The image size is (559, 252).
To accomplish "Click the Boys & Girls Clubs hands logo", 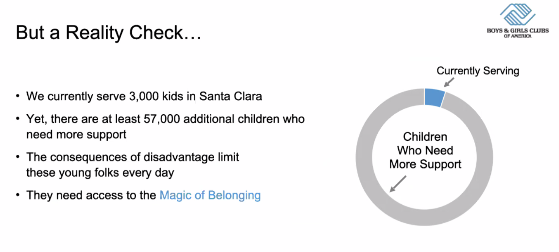I will point(517,14).
